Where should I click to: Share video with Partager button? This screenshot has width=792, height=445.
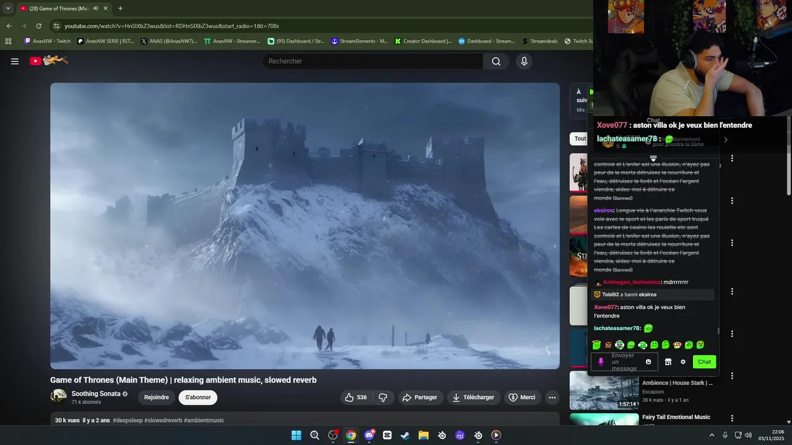pos(420,397)
